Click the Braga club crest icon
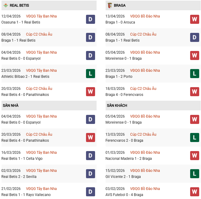The height and width of the screenshot is (199, 201). (109, 5)
